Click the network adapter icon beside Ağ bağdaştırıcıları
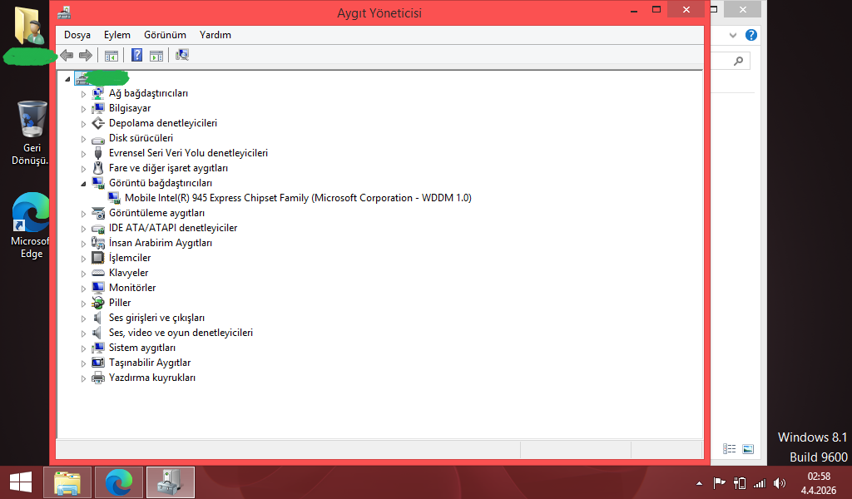852x499 pixels. click(x=98, y=93)
